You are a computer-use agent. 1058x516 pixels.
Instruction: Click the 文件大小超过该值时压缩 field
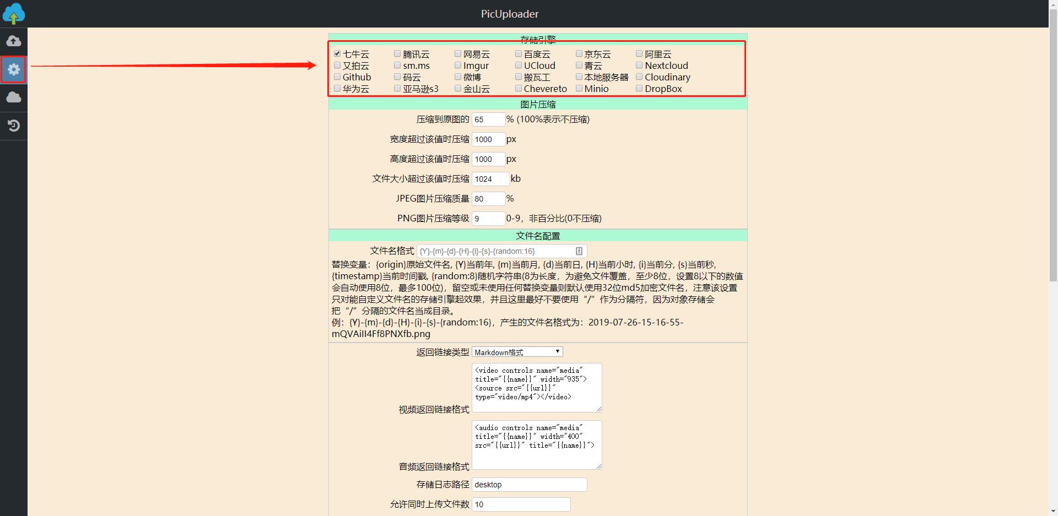click(x=490, y=179)
